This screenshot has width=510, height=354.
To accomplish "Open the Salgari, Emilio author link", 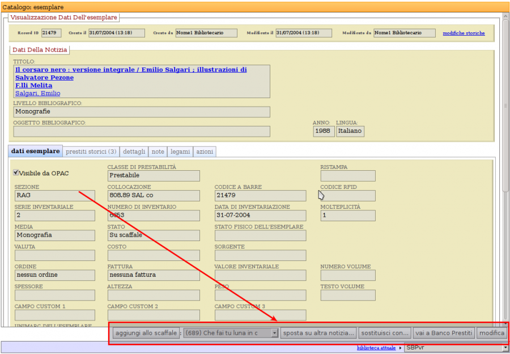I will click(x=37, y=93).
